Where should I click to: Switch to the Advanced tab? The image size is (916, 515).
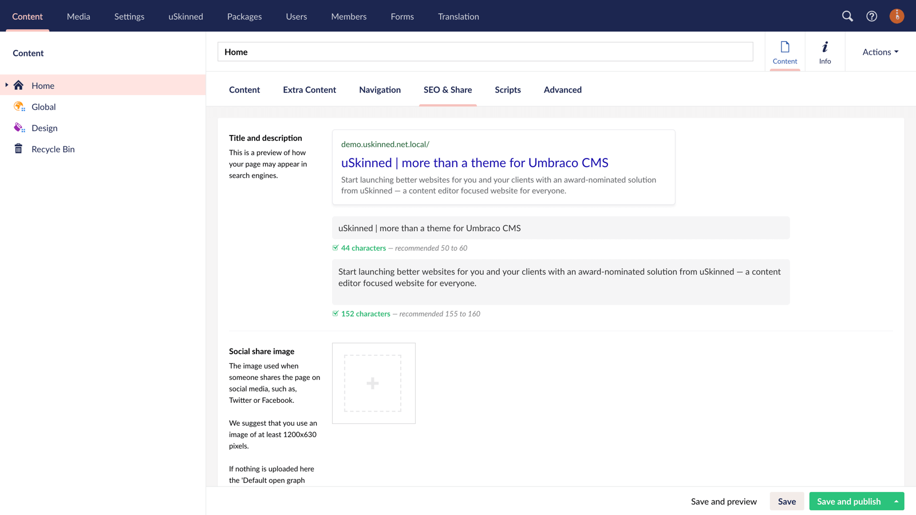click(x=562, y=90)
